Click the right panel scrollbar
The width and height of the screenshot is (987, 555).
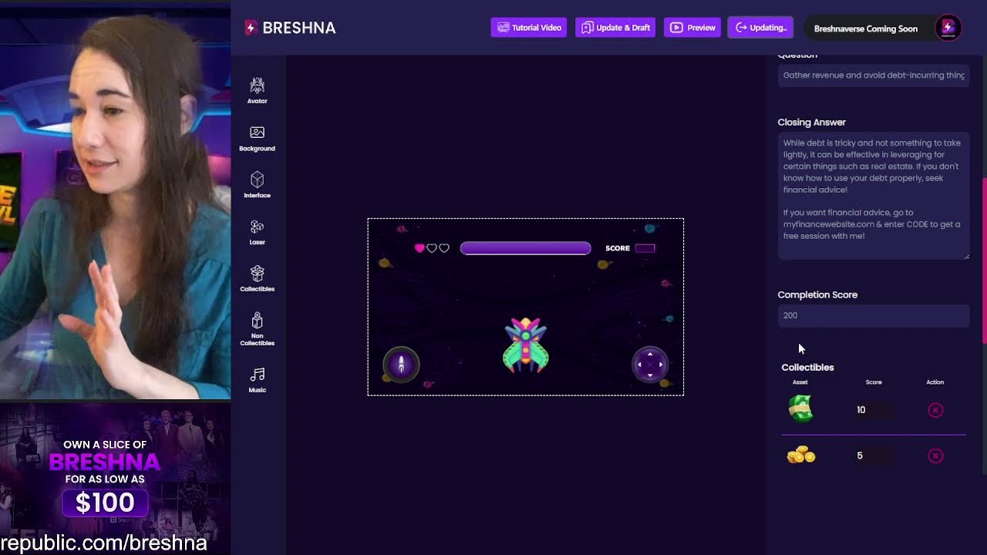point(984,262)
